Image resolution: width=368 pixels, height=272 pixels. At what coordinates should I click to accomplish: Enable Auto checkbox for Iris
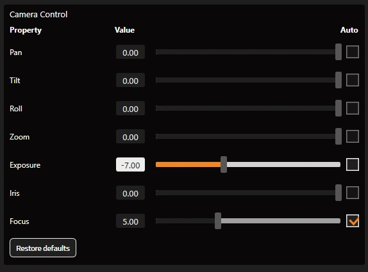(x=353, y=193)
